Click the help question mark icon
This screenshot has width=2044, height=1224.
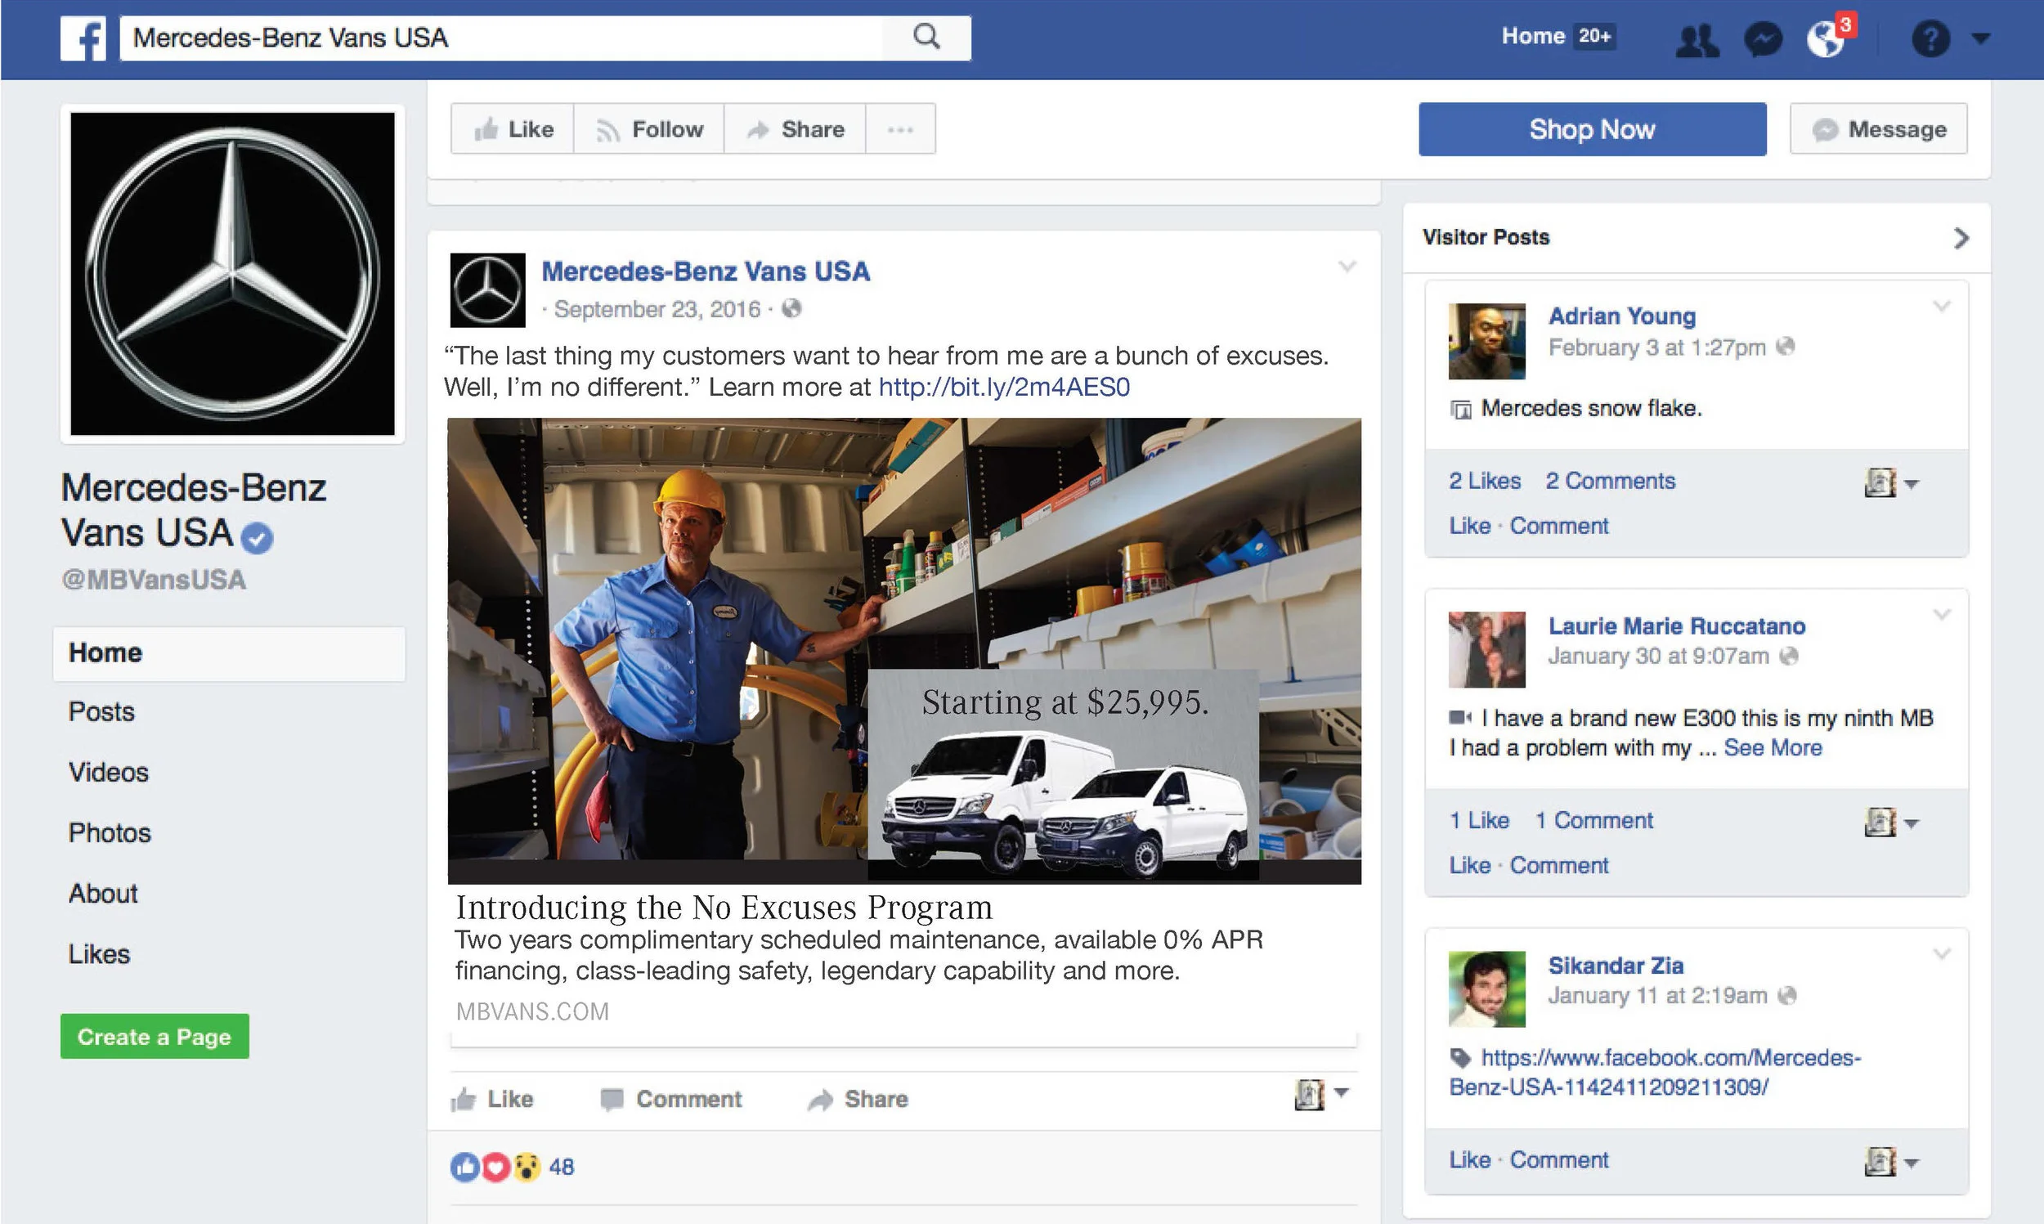(x=1930, y=39)
